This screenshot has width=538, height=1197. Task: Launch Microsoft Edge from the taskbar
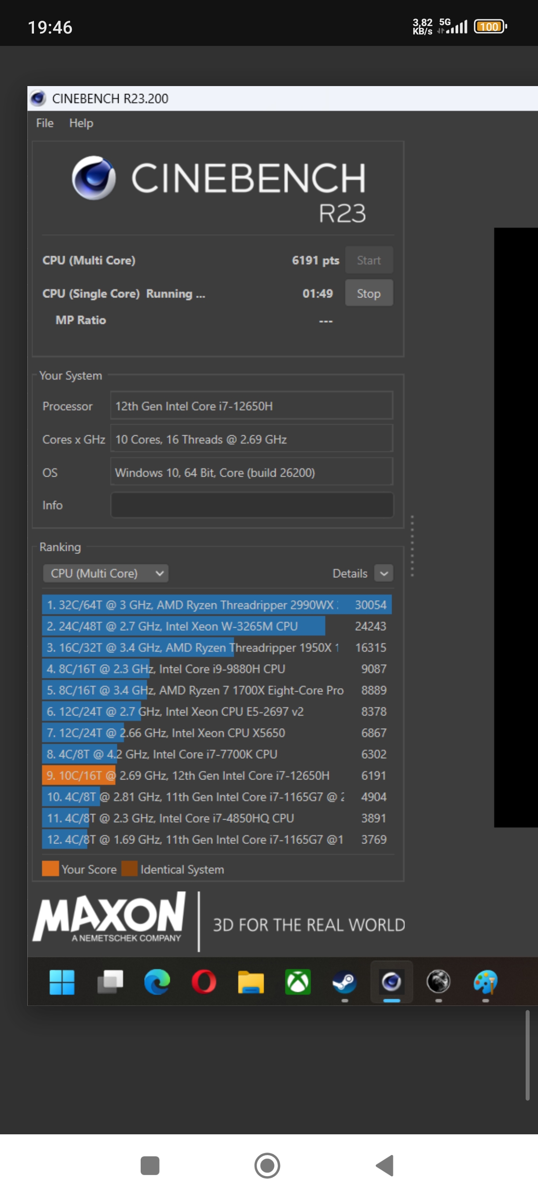click(x=157, y=982)
